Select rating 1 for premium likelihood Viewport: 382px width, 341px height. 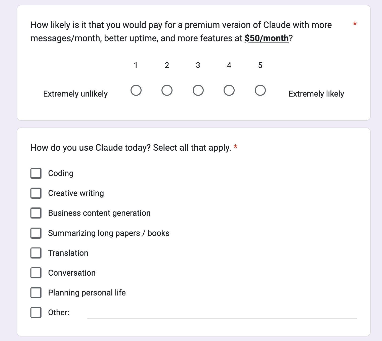coord(136,90)
